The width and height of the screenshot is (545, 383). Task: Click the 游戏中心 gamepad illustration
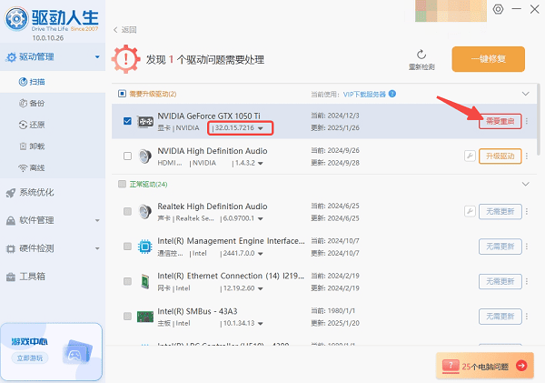(x=77, y=352)
